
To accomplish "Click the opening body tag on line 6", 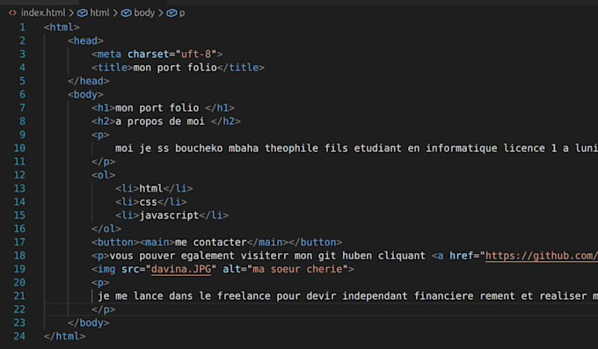I will point(85,94).
